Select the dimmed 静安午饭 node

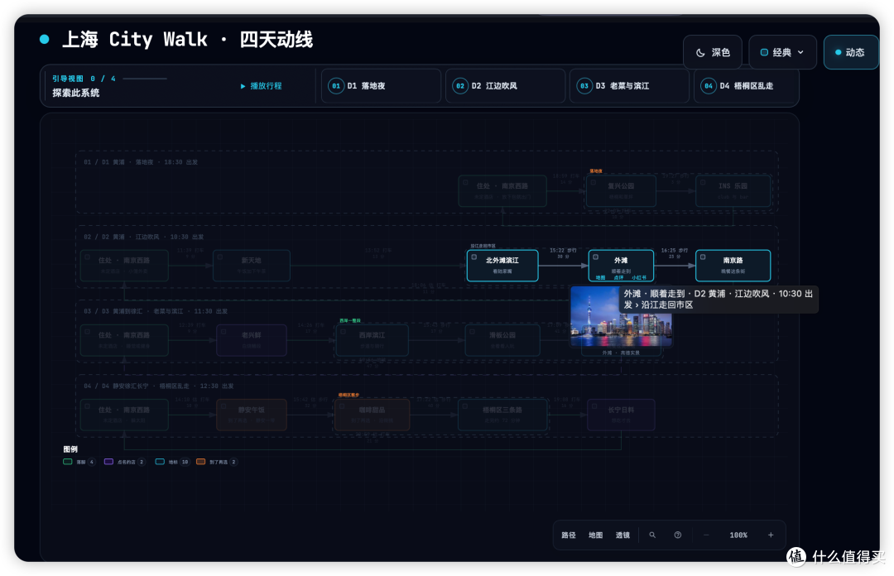click(252, 415)
